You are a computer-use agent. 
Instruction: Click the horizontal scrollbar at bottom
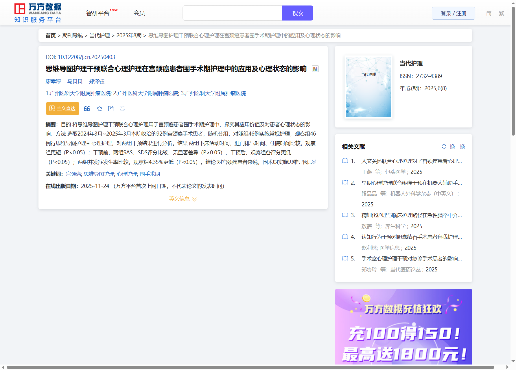pyautogui.click(x=250, y=367)
